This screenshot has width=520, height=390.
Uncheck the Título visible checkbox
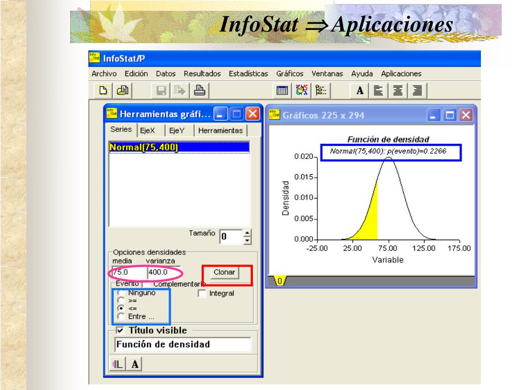[x=120, y=330]
